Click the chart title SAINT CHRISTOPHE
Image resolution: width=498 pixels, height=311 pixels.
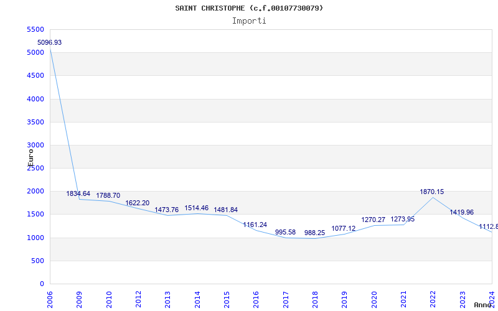pyautogui.click(x=249, y=8)
